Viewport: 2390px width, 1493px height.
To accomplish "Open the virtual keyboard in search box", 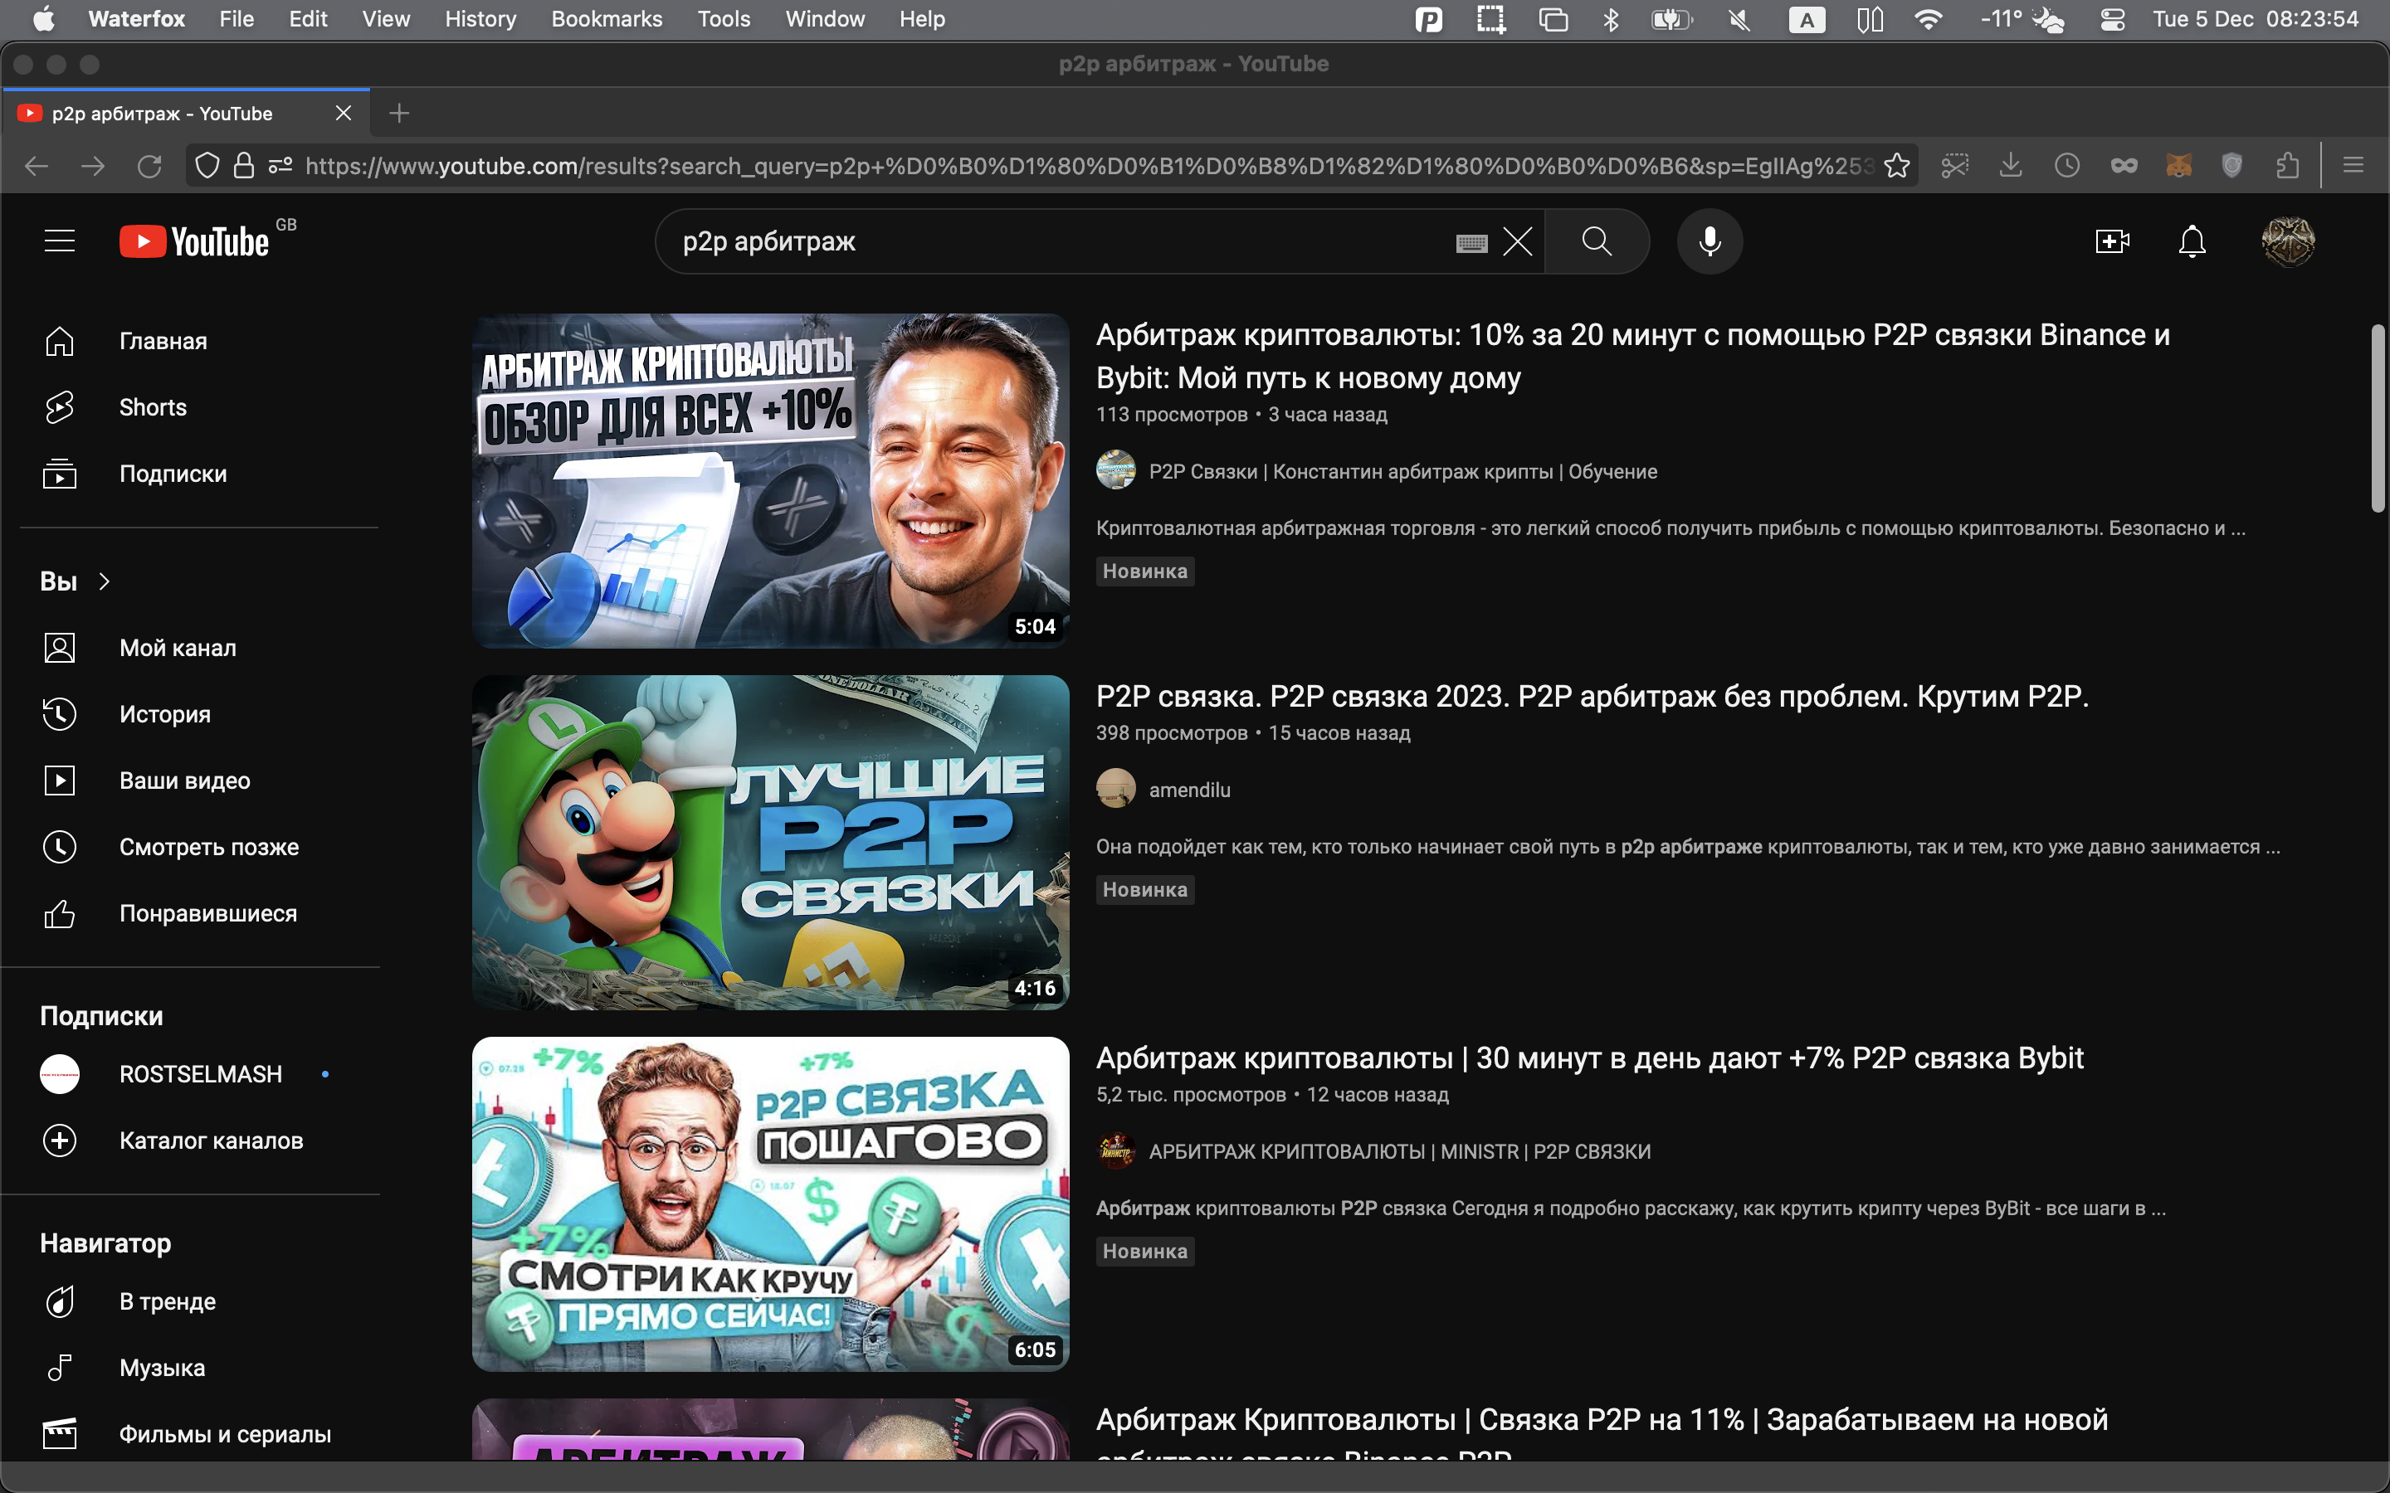I will tap(1471, 243).
